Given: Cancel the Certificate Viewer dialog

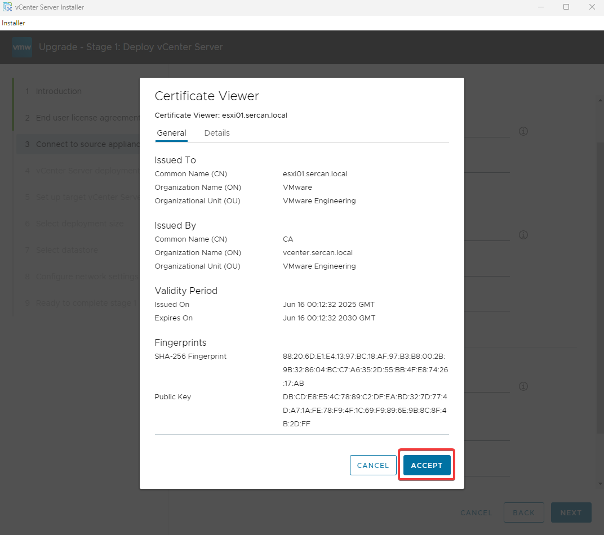Looking at the screenshot, I should (x=373, y=465).
